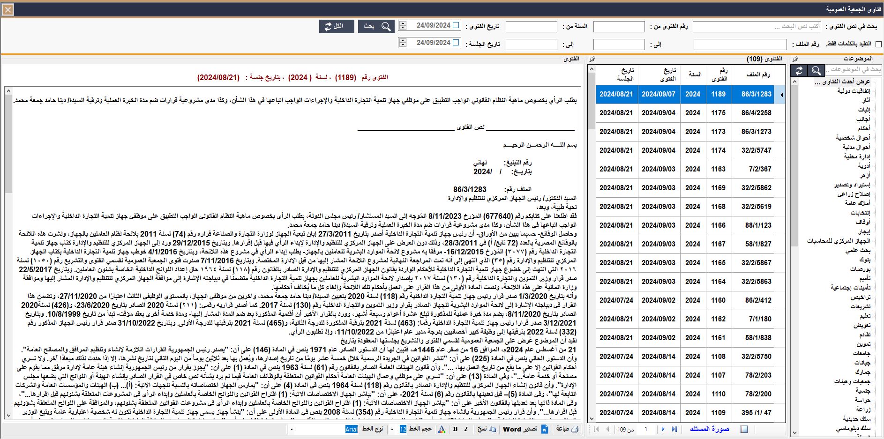Viewport: 884px width, 439px height.
Task: Copy the fatwa text with نسخ
Action: (486, 429)
